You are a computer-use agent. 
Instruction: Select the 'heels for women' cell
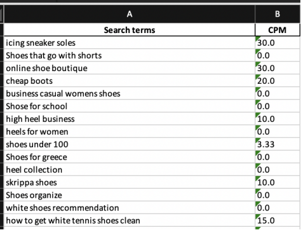click(130, 132)
